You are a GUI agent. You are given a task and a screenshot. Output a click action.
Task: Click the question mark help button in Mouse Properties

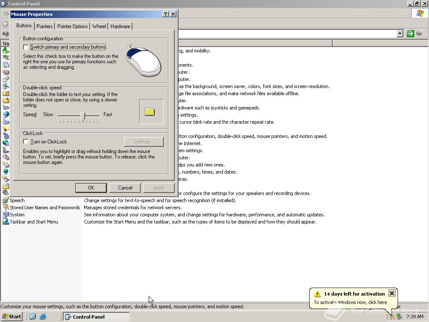[x=165, y=14]
